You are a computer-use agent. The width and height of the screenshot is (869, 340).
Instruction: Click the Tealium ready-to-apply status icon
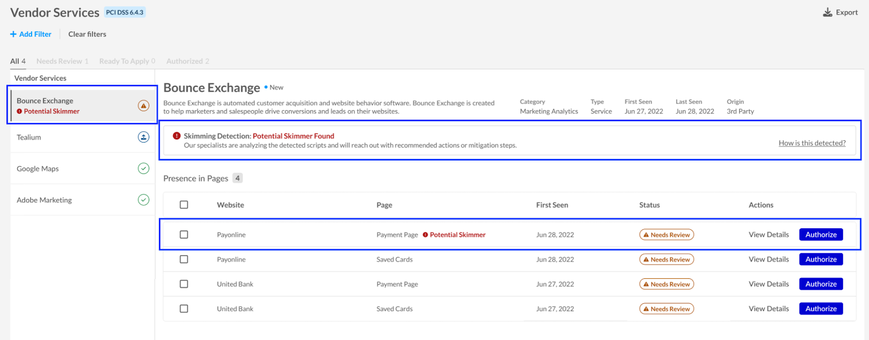click(143, 137)
